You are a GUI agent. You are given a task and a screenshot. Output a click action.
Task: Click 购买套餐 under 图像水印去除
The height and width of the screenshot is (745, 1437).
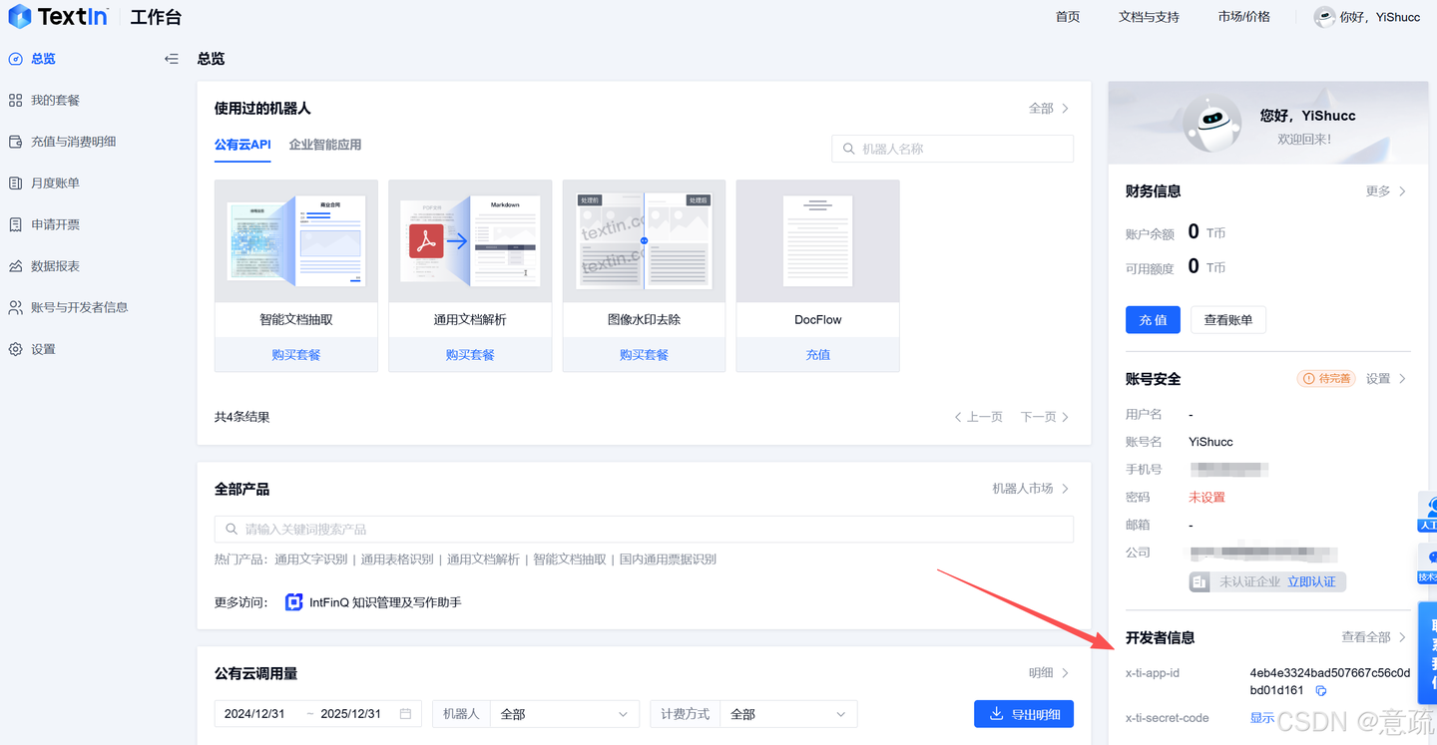(x=644, y=355)
